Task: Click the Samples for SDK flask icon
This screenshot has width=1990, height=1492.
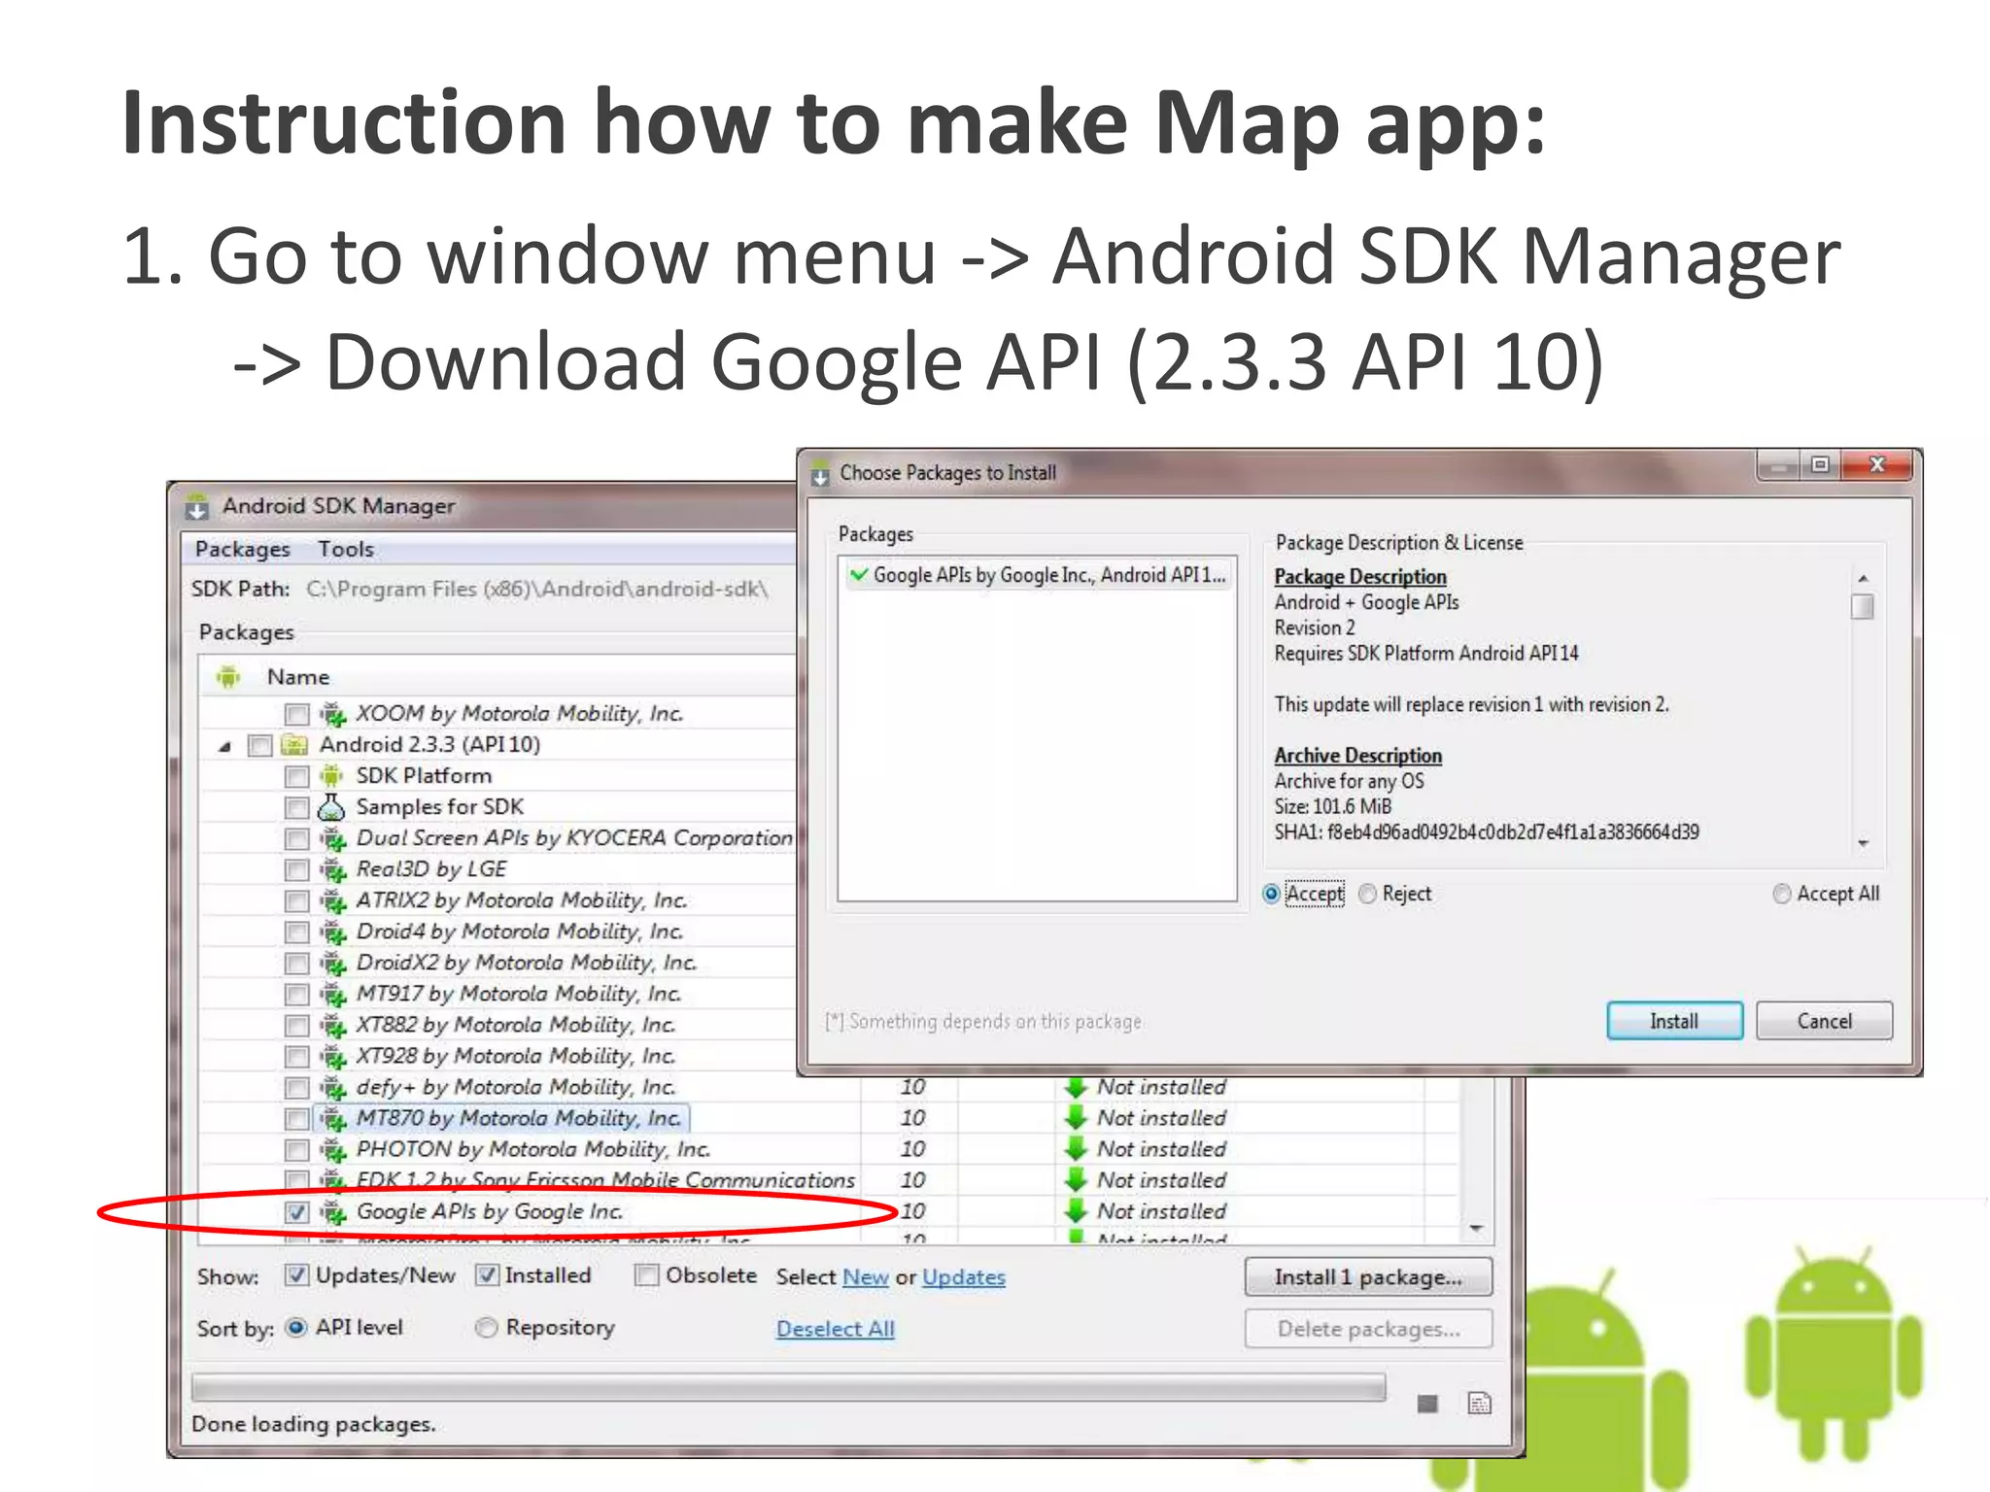Action: (x=332, y=806)
